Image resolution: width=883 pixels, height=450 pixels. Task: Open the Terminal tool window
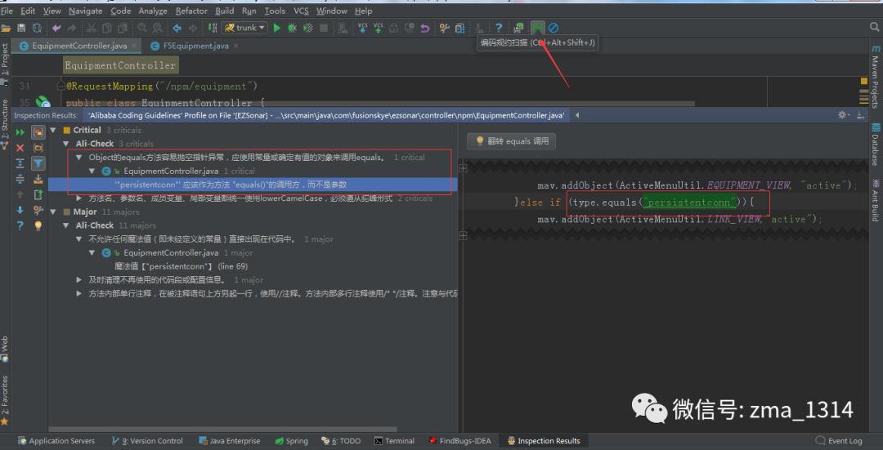(395, 441)
